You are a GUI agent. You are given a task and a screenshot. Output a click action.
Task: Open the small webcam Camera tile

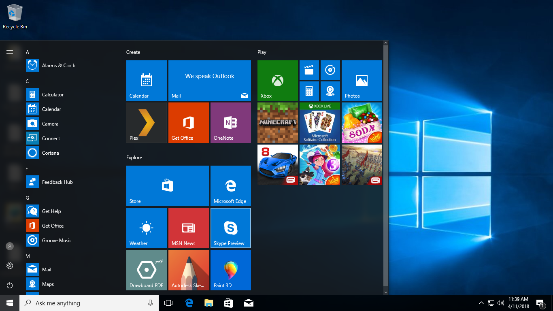point(330,91)
